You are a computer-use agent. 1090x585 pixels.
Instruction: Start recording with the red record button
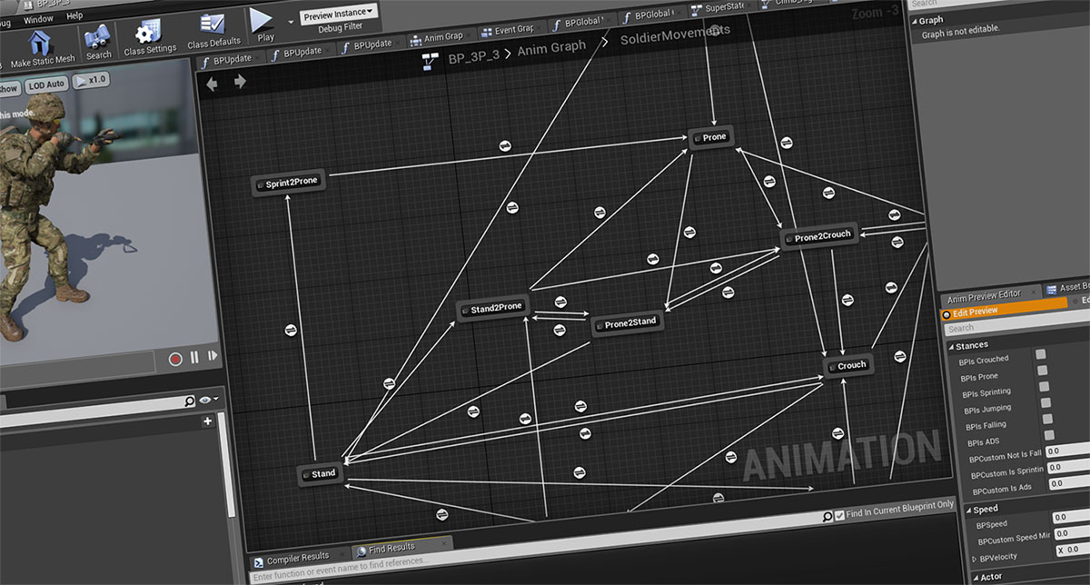coord(175,359)
